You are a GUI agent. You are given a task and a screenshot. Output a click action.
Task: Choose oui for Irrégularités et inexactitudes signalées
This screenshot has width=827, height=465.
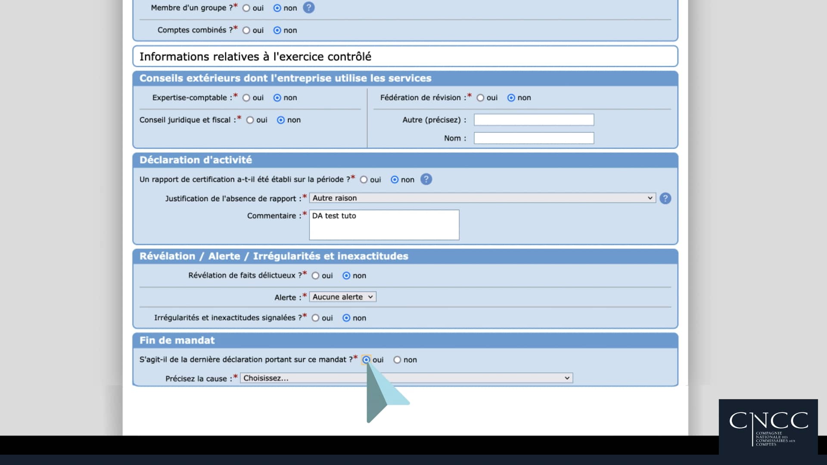[x=315, y=318]
